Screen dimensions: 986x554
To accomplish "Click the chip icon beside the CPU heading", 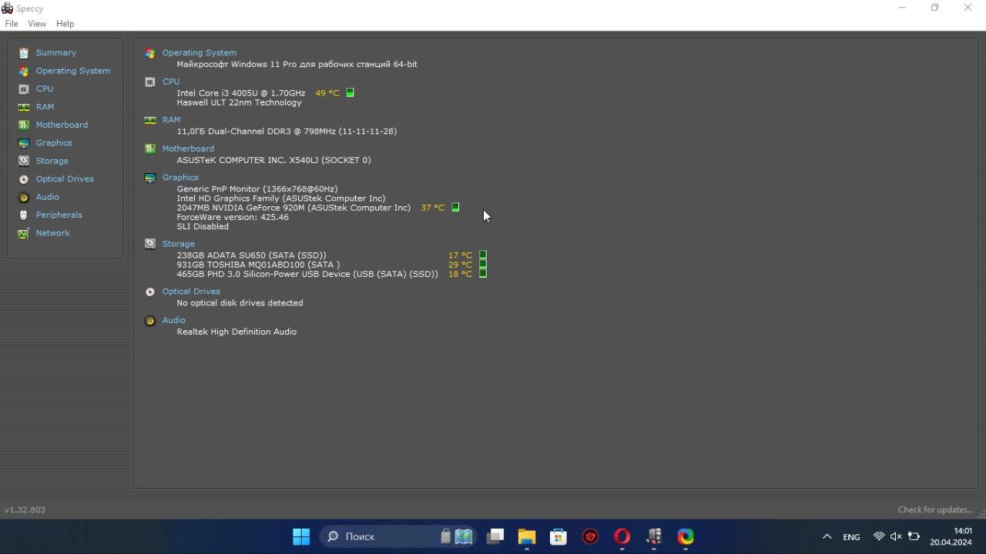I will 149,82.
